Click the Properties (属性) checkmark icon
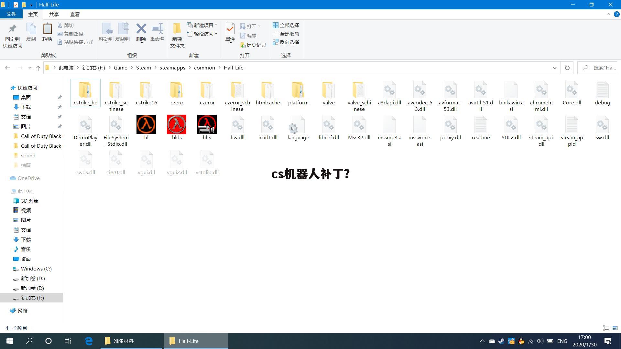This screenshot has height=349, width=621. pos(230,29)
